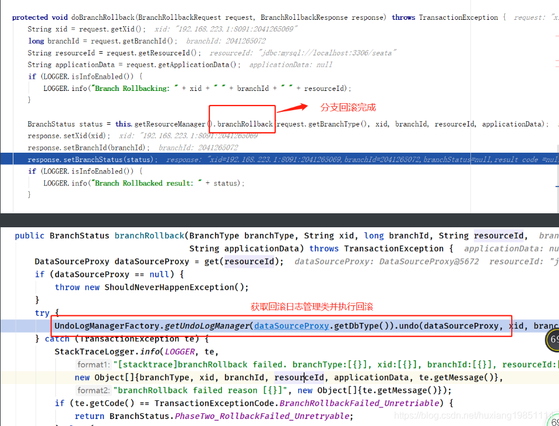Click the inline hint DataSourceProxy@5672
The height and width of the screenshot is (426, 559).
pos(429,261)
